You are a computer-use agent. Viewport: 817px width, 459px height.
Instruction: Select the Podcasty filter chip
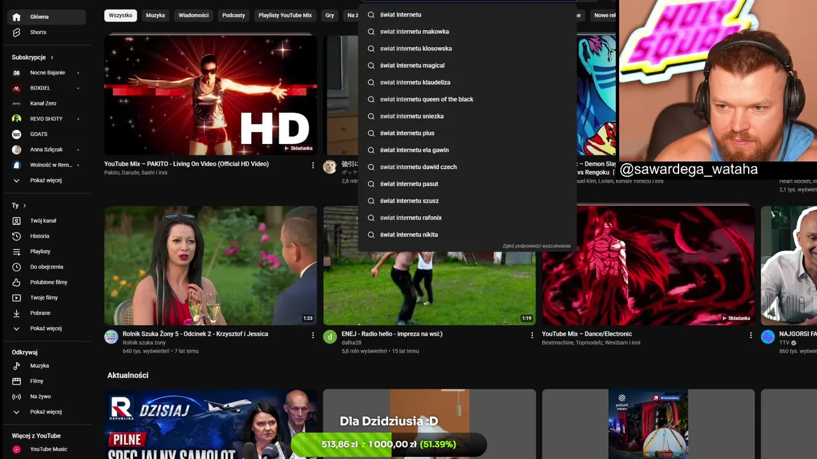(234, 15)
